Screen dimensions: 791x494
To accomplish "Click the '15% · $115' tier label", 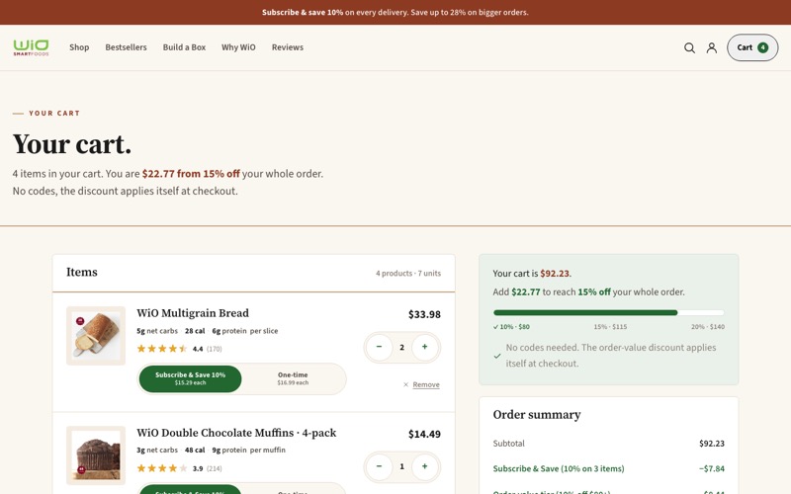I will click(x=610, y=327).
